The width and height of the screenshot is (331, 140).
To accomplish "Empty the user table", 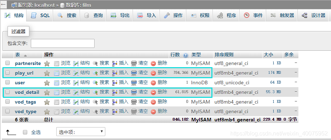I will (140, 82).
